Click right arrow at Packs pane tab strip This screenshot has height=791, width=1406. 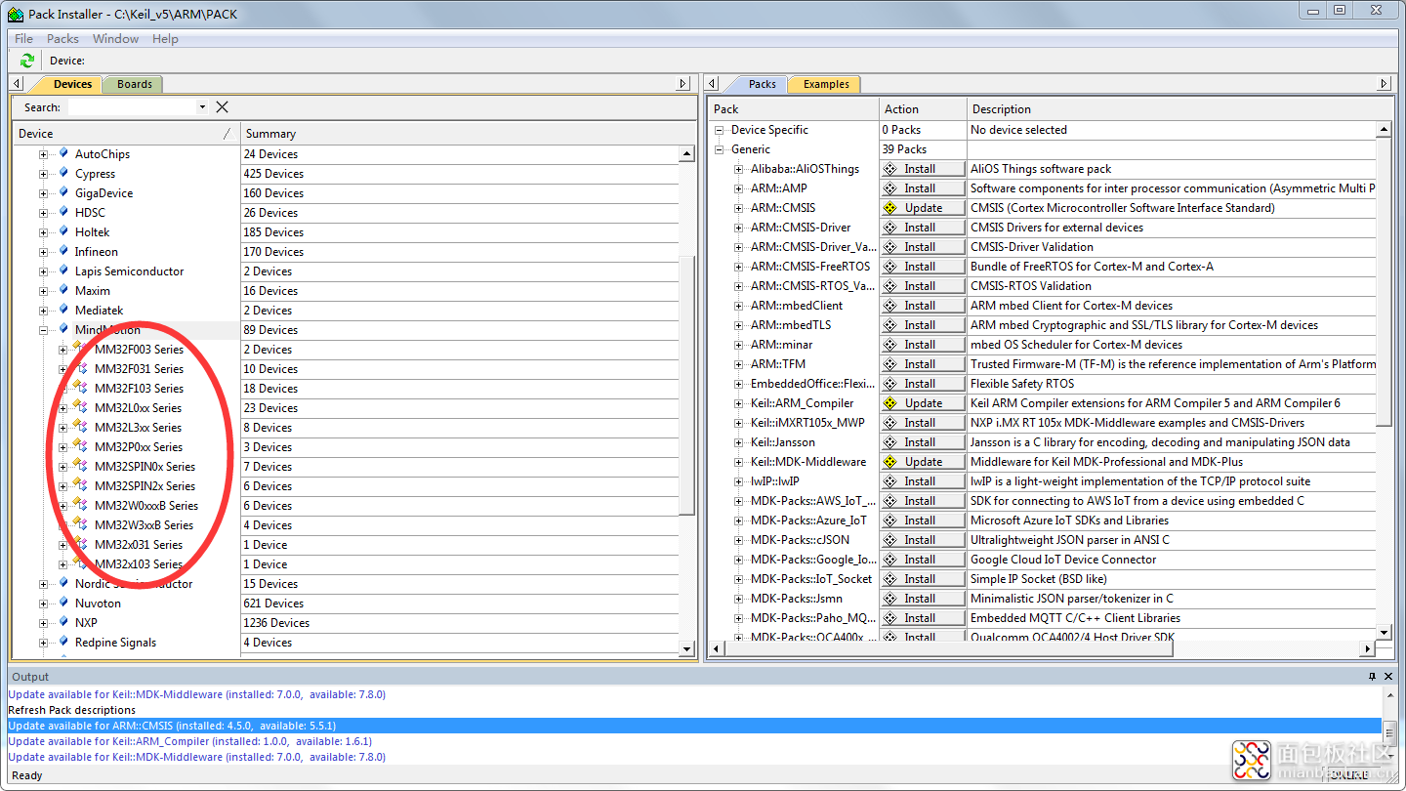(x=1384, y=84)
